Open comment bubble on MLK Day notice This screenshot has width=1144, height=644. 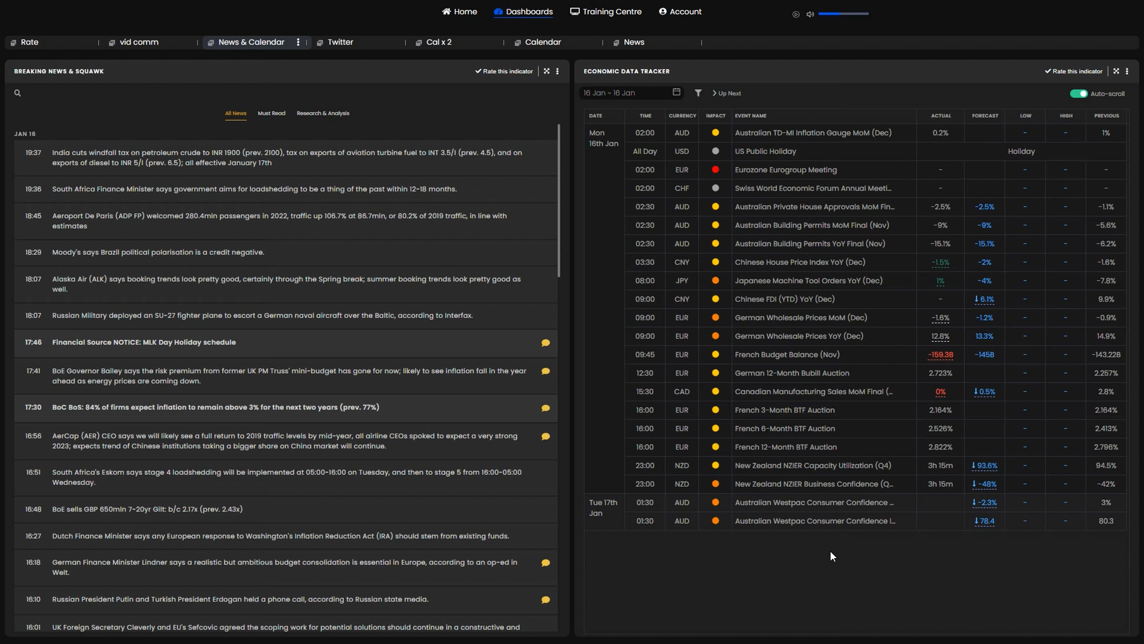(545, 343)
